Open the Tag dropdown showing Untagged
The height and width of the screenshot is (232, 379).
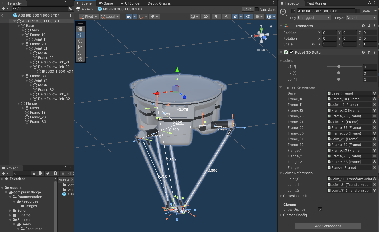coord(314,18)
